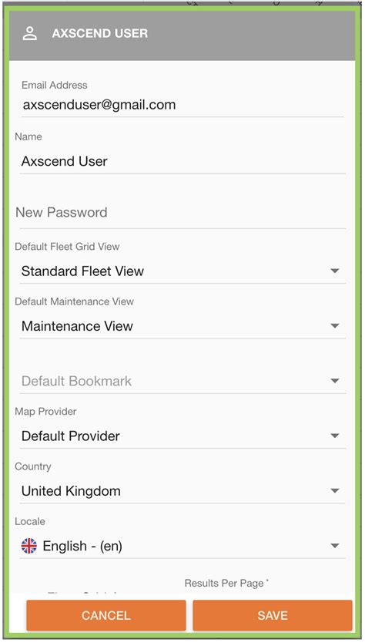Expand the Maintenance View selection

pos(182,326)
